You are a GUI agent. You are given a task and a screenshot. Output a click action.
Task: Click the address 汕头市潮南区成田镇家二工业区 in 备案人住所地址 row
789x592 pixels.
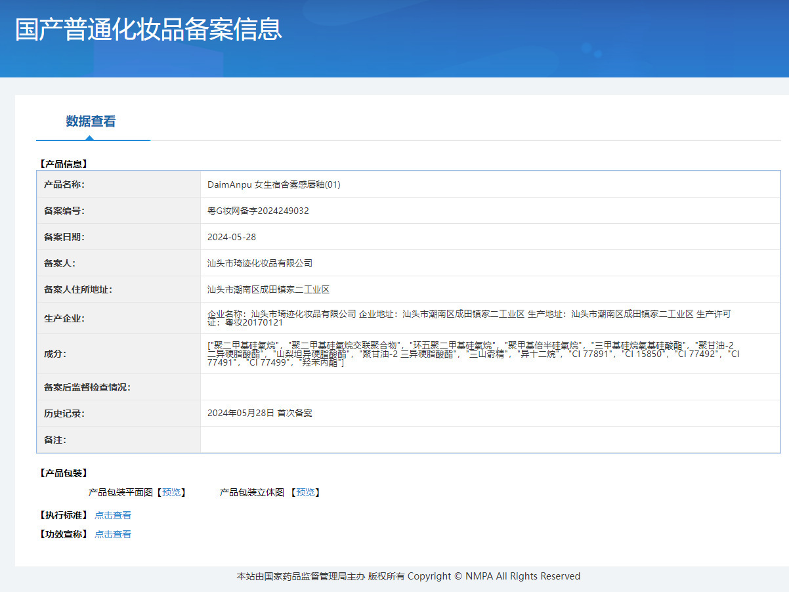click(268, 289)
